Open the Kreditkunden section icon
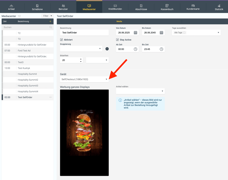The width and height of the screenshot is (228, 180). point(115,6)
